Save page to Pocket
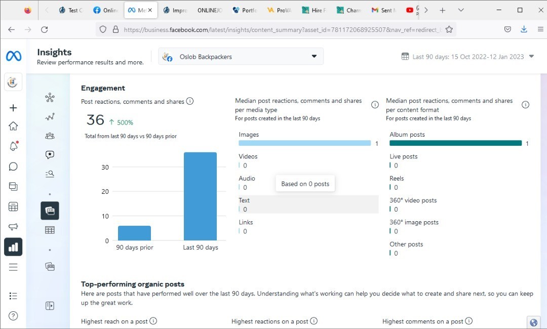 (x=507, y=30)
